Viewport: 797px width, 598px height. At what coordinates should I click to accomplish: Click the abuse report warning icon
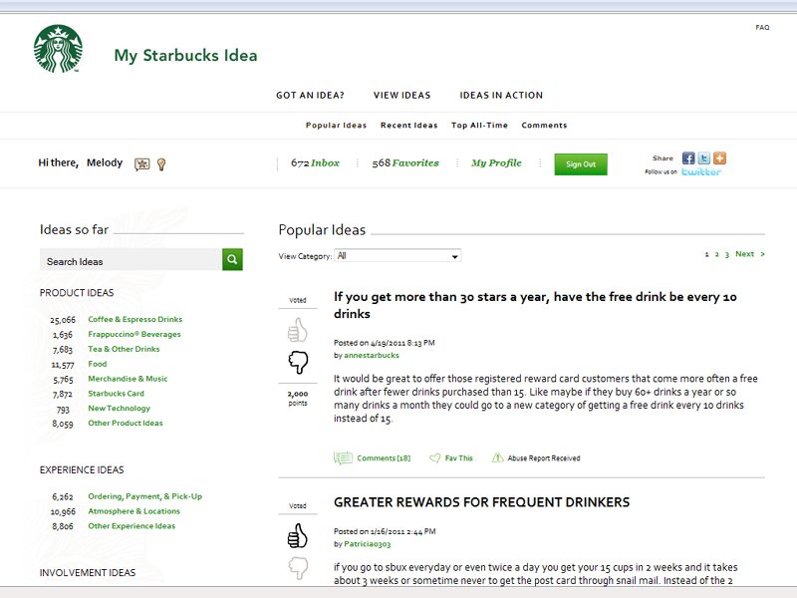497,457
